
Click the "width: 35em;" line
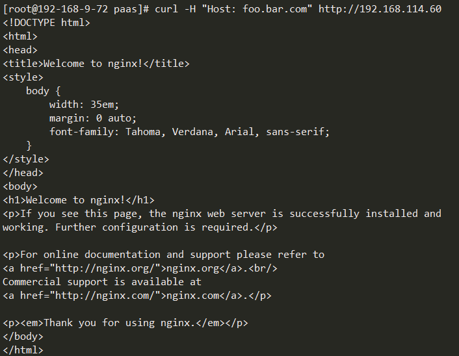[84, 105]
